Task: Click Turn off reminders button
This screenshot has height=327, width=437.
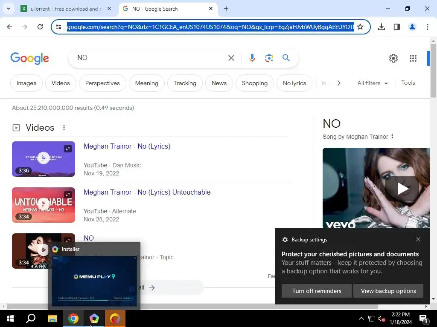Action: click(317, 291)
